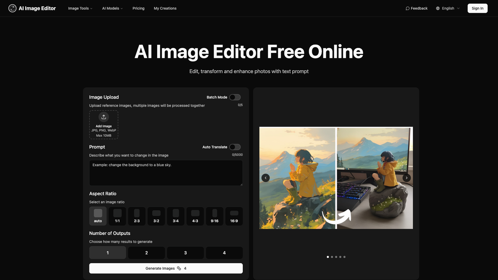Click the '0/5' image counter
This screenshot has height=280, width=498.
[x=240, y=105]
